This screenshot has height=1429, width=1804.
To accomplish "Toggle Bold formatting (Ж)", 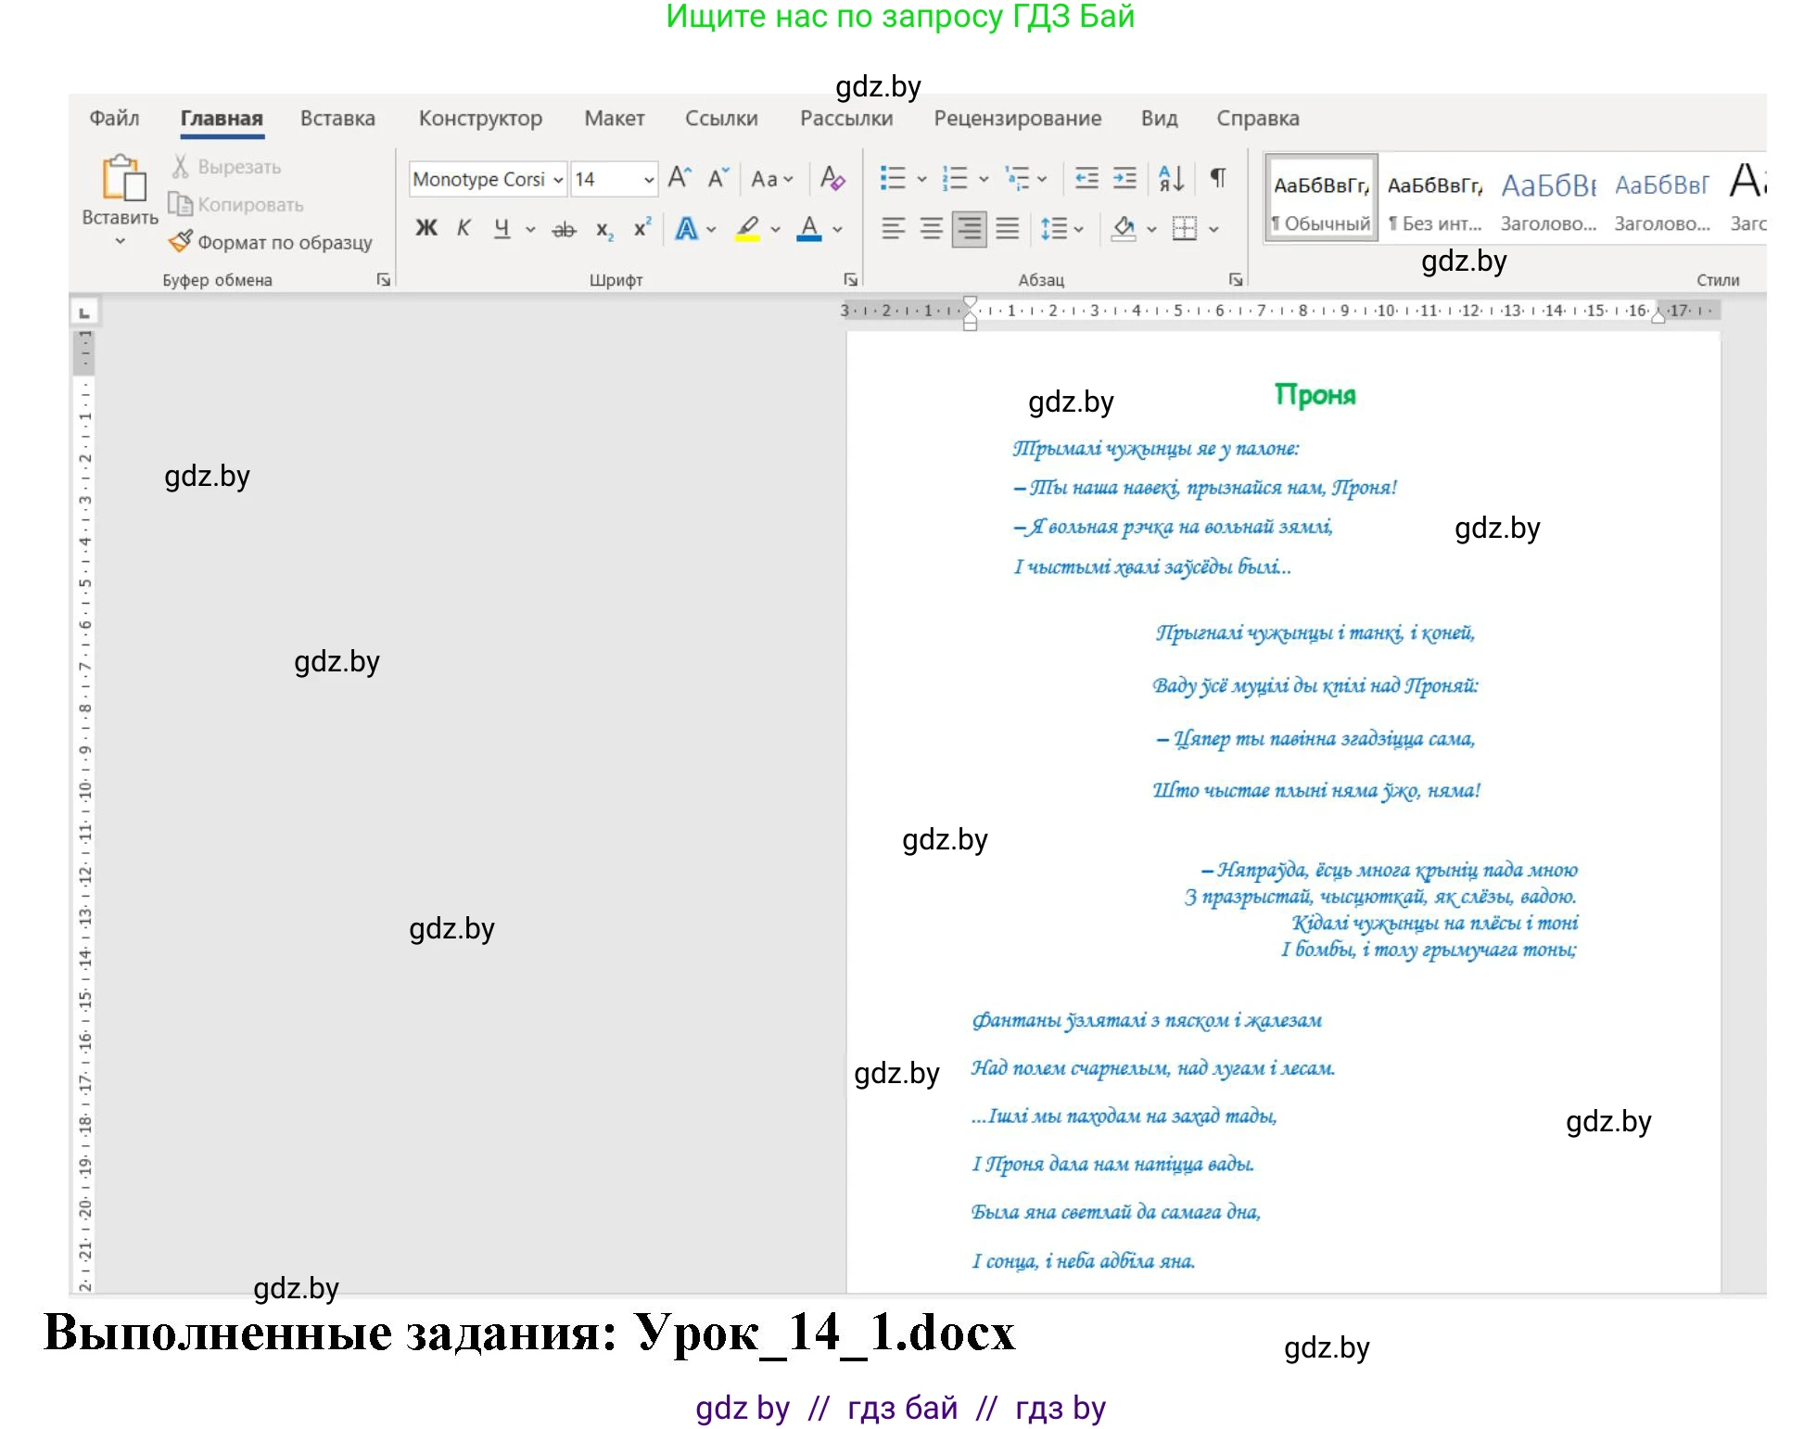I will coord(426,228).
